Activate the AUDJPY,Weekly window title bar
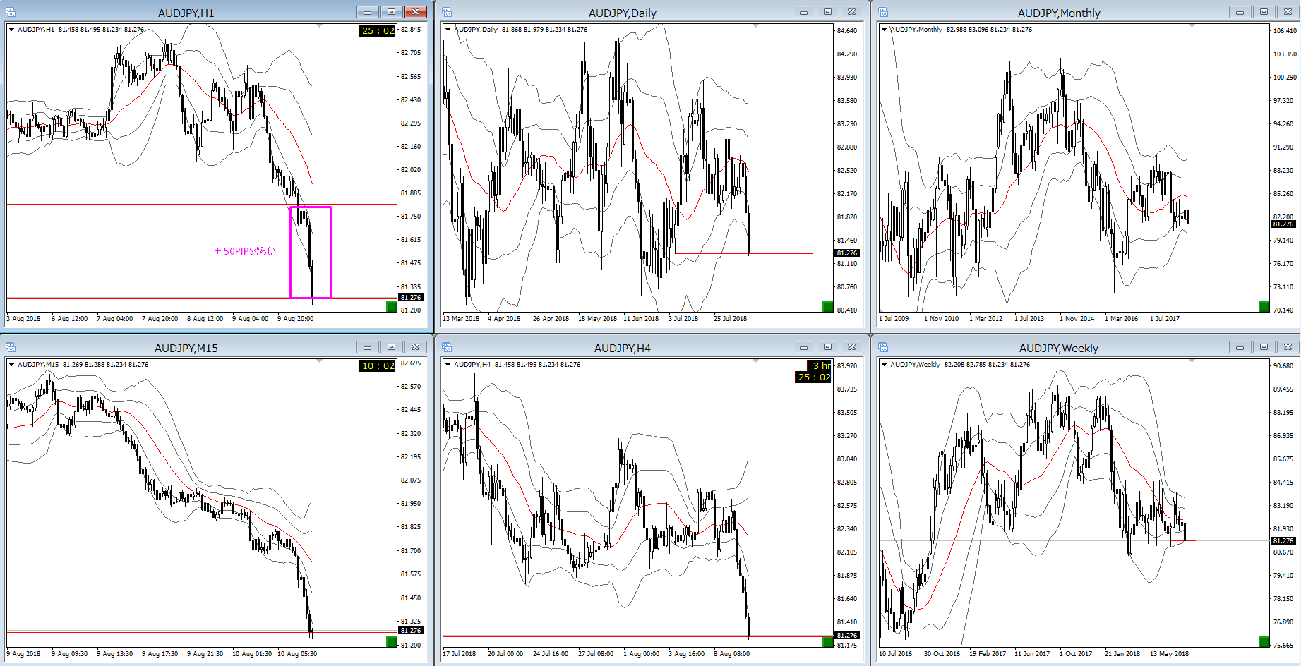The image size is (1301, 666). (x=1057, y=348)
